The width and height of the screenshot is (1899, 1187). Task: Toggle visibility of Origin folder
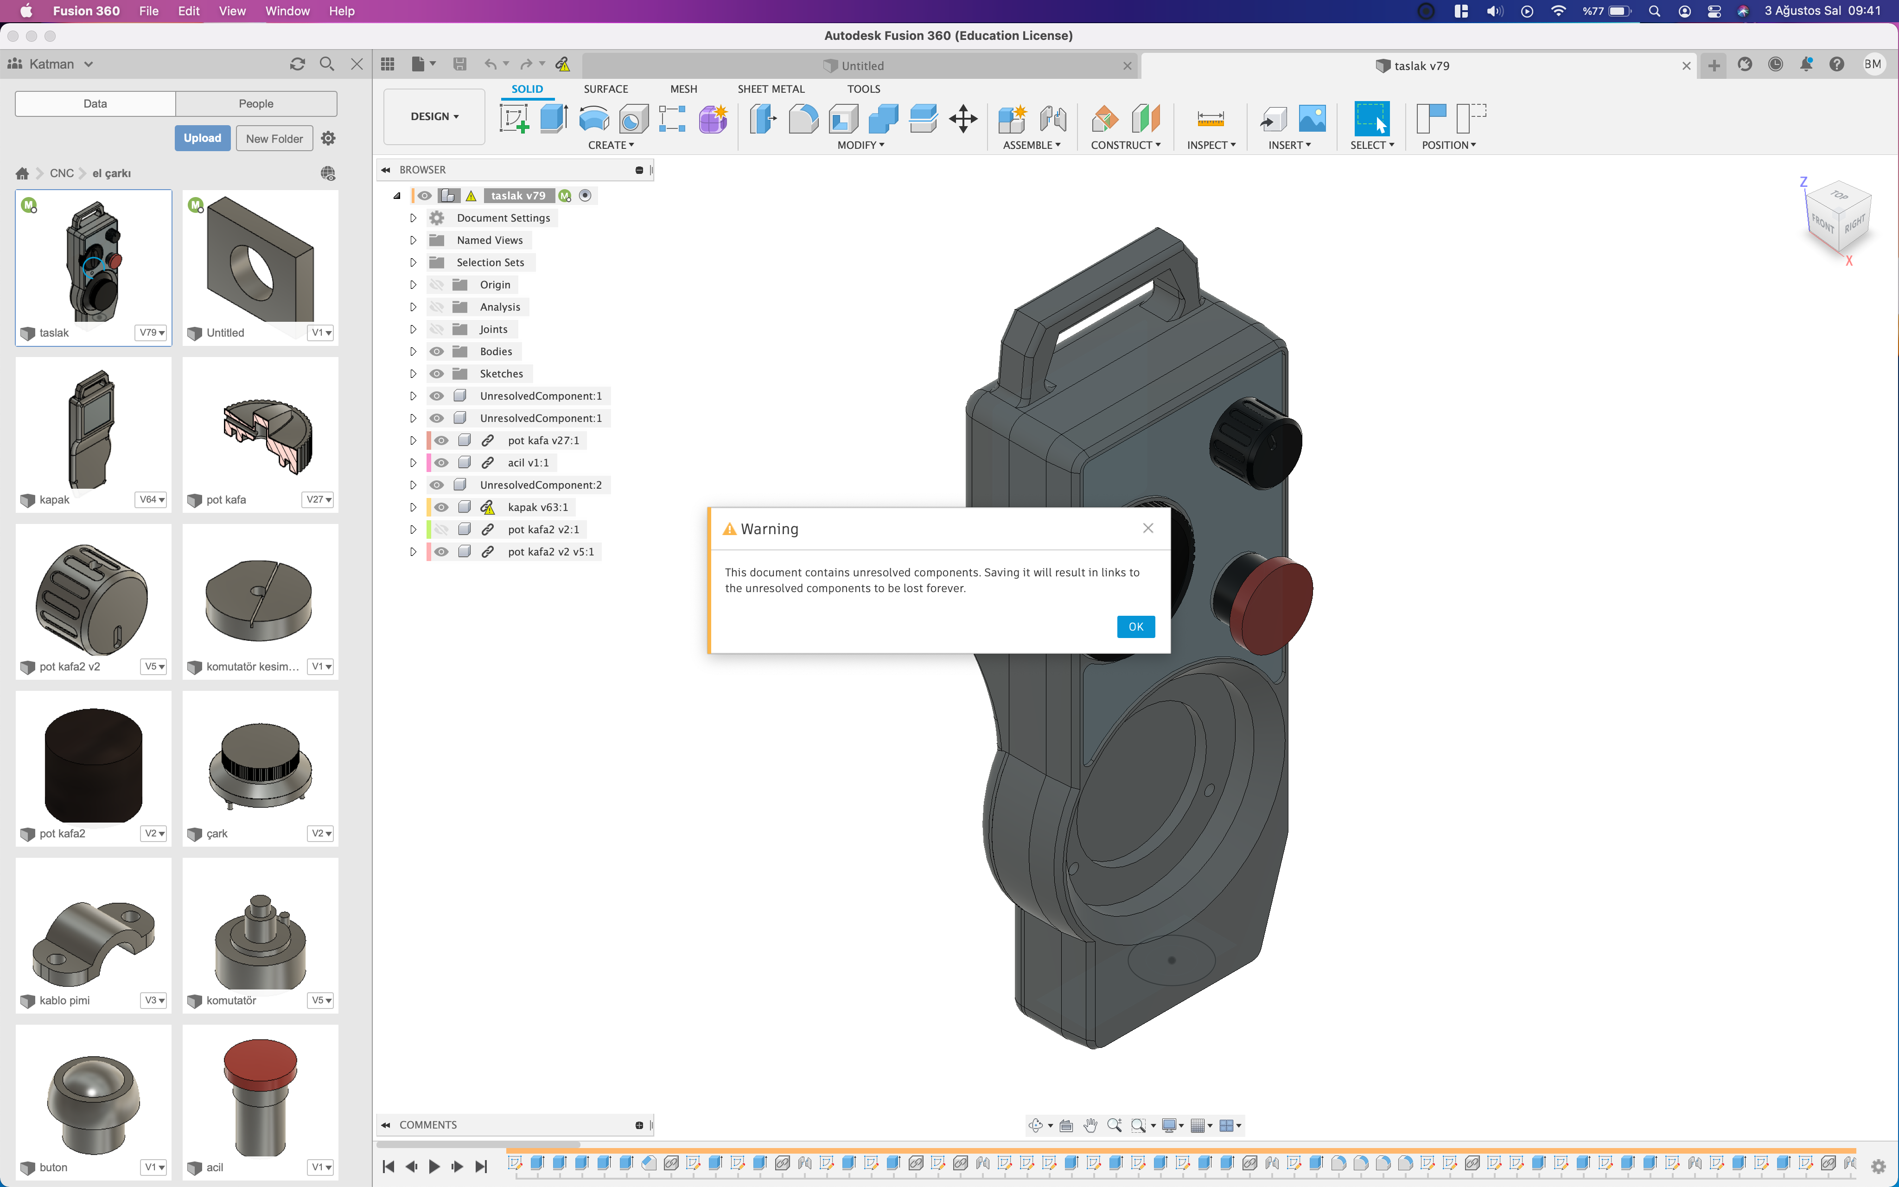pos(437,285)
